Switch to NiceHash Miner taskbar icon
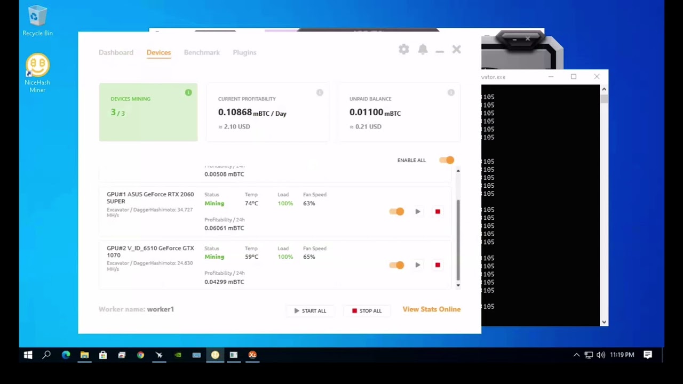 [215, 355]
